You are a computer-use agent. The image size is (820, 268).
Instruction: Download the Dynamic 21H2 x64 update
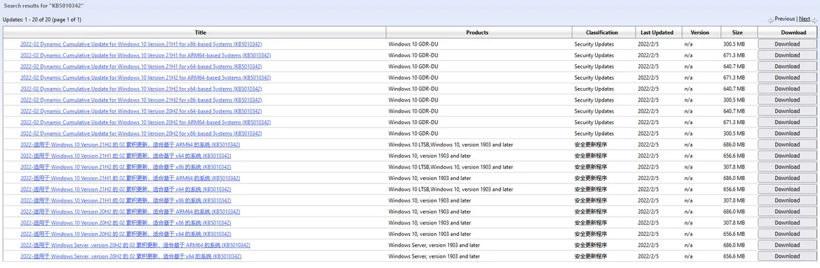click(x=787, y=89)
